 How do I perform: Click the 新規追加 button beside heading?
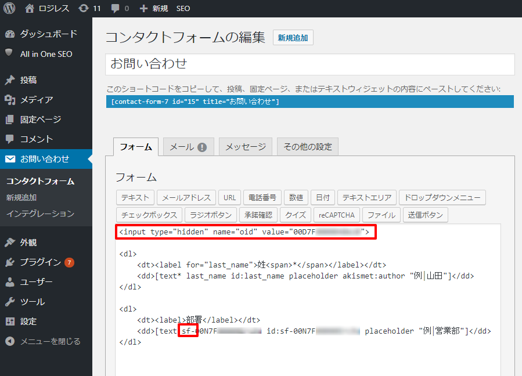[293, 38]
